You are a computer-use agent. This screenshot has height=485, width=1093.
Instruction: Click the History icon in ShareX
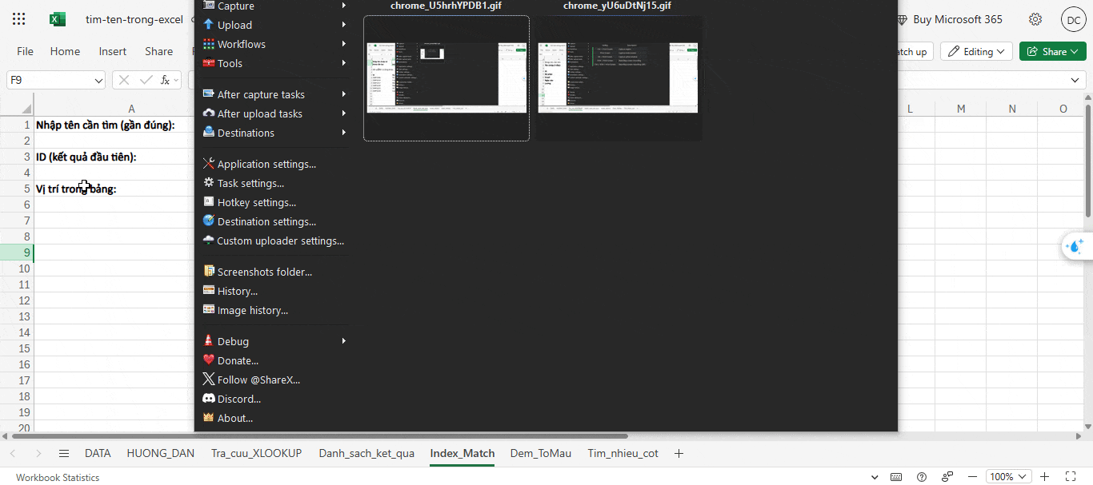coord(209,291)
